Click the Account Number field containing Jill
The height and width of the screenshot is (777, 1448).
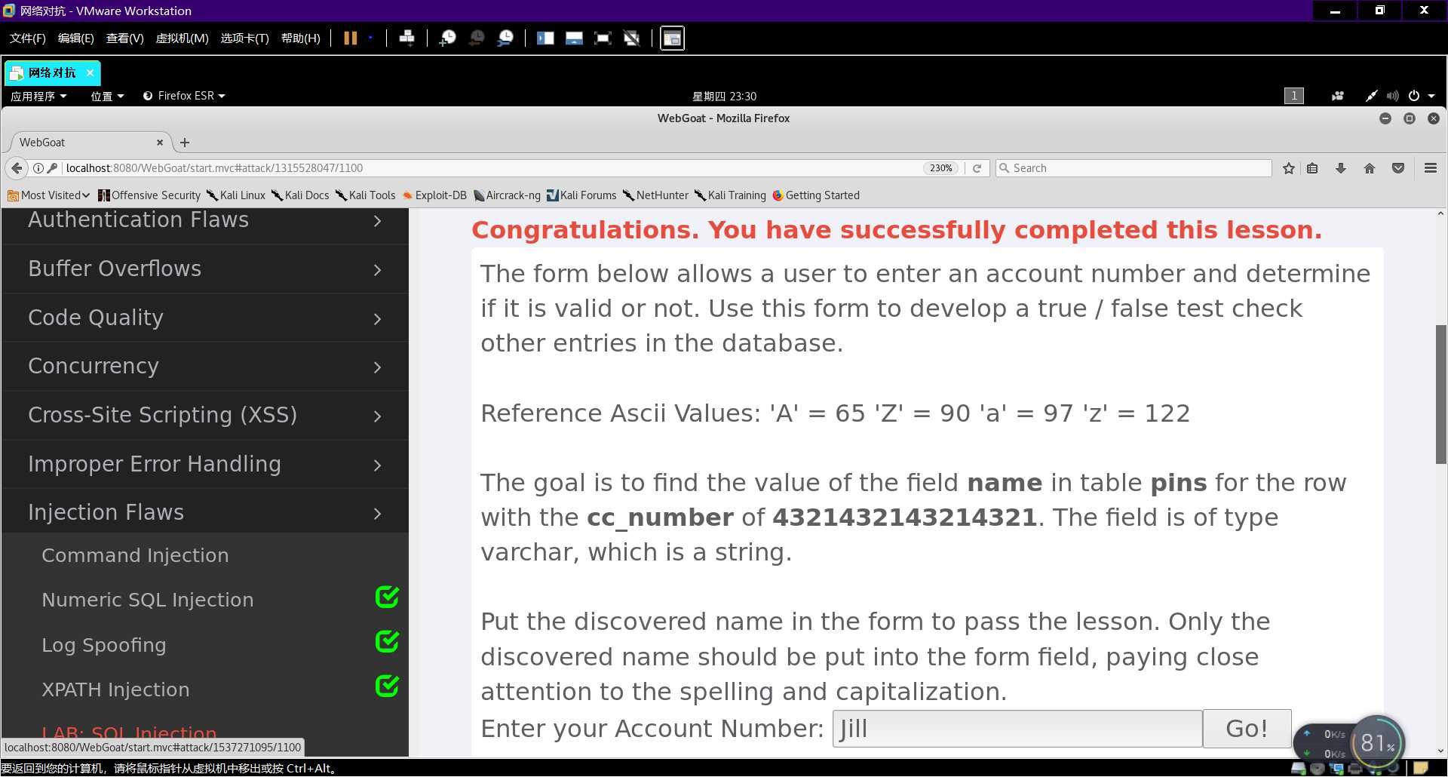pos(1017,729)
